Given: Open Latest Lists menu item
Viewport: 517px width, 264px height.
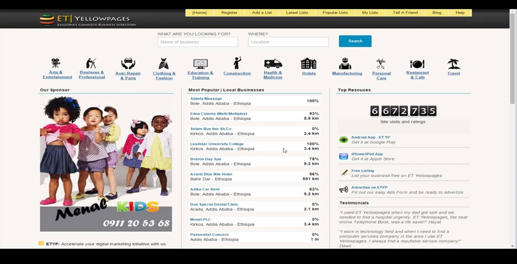Looking at the screenshot, I should pyautogui.click(x=297, y=13).
